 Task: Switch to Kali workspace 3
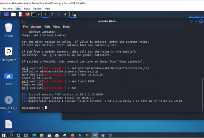pyautogui.click(x=59, y=14)
